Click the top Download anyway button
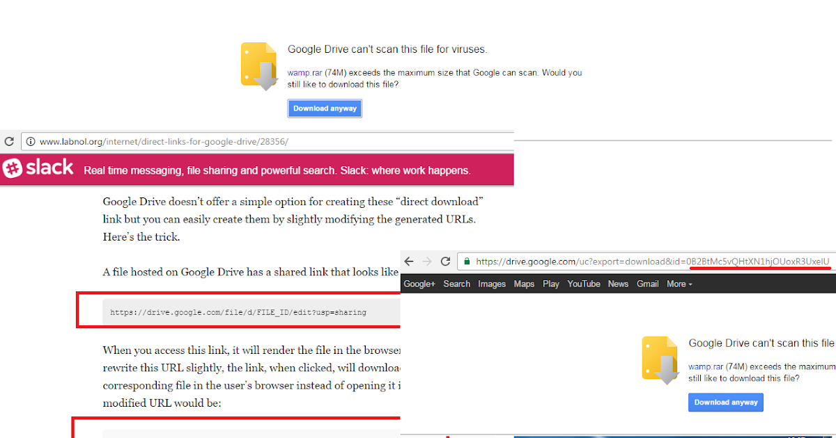 tap(325, 108)
